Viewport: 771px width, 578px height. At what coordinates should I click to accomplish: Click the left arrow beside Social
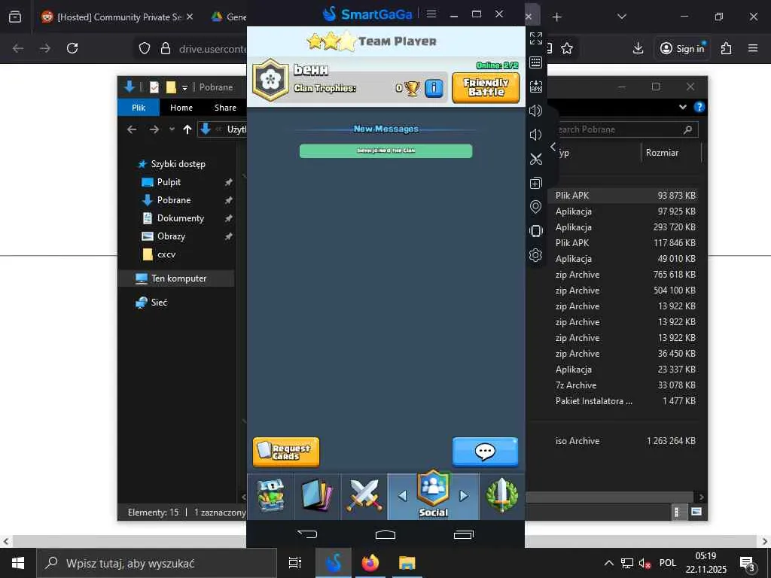coord(403,496)
